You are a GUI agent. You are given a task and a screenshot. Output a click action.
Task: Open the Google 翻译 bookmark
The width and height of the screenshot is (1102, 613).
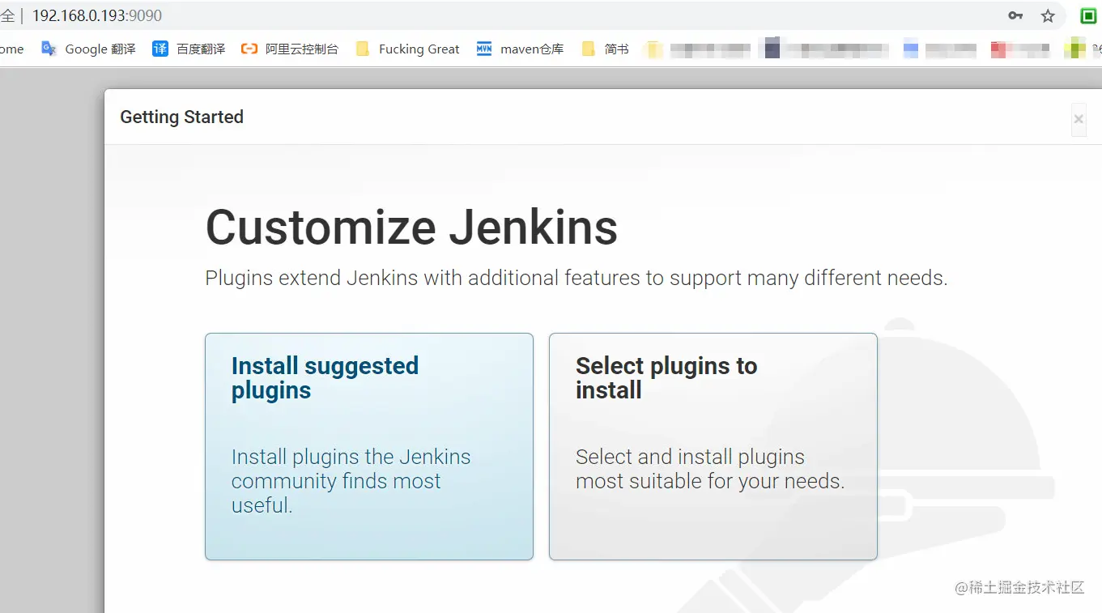click(x=89, y=49)
